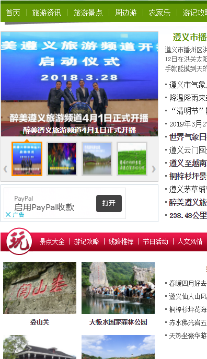
Task: Click the 打开 button in PayPal ad
Action: 109,203
